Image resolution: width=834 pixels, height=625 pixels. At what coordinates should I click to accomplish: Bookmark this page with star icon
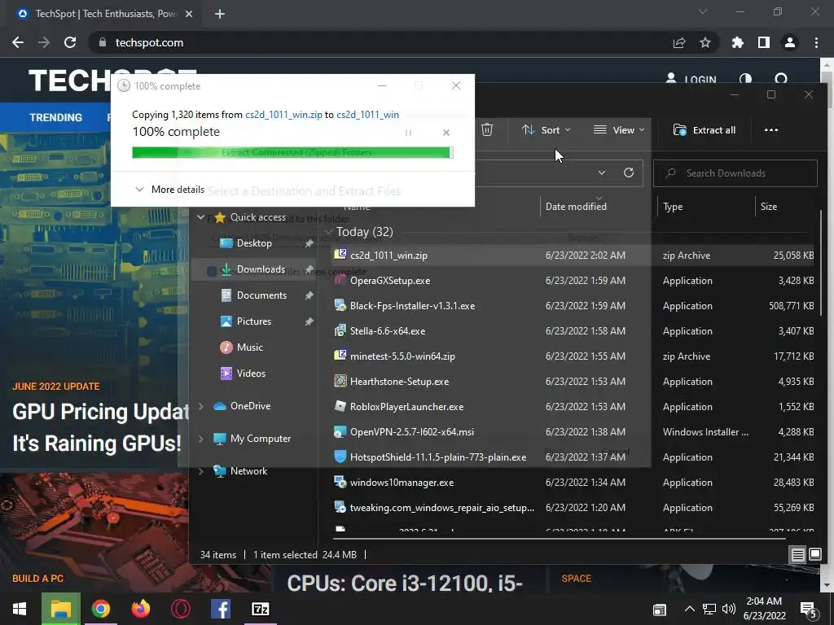[x=705, y=42]
